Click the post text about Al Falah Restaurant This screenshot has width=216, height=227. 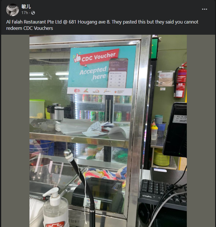point(102,25)
